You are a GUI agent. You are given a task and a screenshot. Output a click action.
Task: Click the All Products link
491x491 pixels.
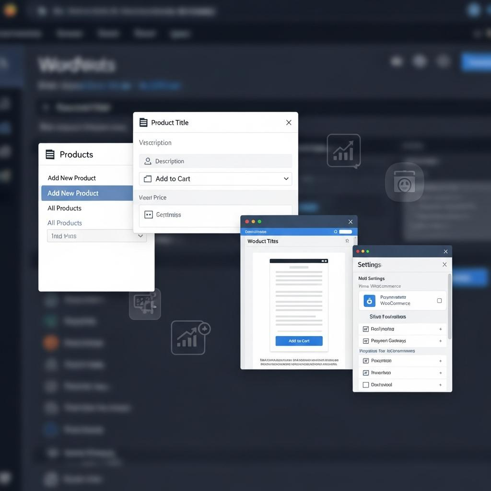[65, 223]
